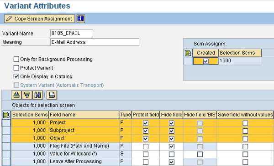Select the Leave After Processing cell
This screenshot has width=274, height=166.
(x=84, y=161)
